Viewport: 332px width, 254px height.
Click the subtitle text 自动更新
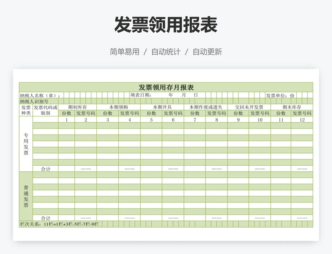[x=207, y=52]
